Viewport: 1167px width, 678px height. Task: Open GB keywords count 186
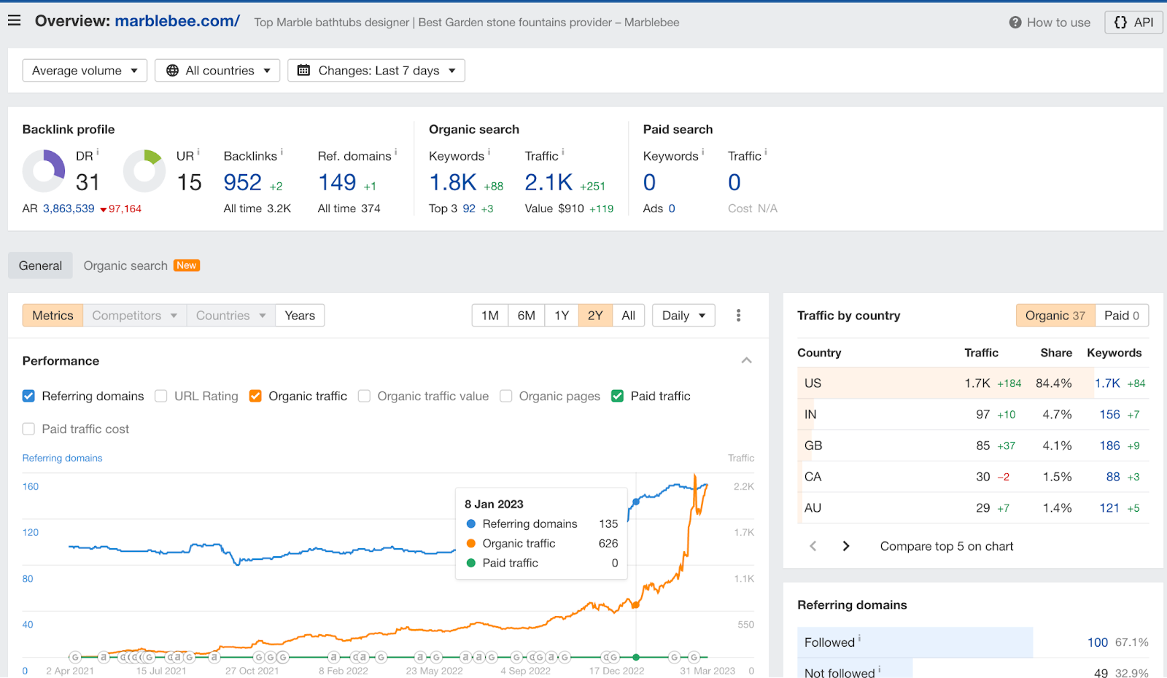coord(1110,445)
